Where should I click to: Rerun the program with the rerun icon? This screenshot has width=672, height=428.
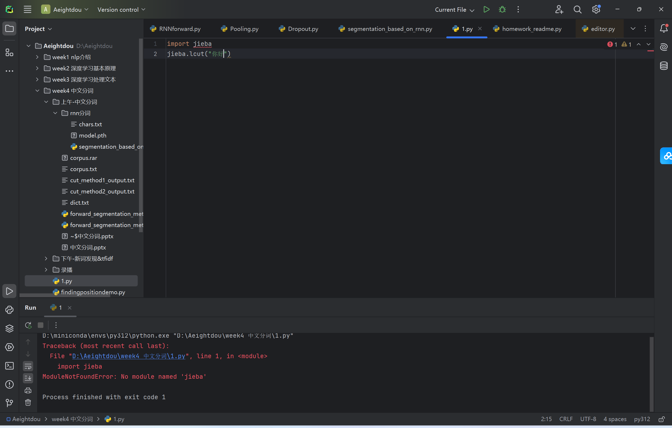(x=28, y=325)
